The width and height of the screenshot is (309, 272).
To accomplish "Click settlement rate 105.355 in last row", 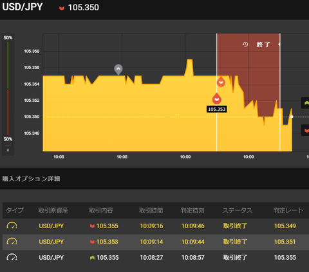I will click(x=285, y=257).
